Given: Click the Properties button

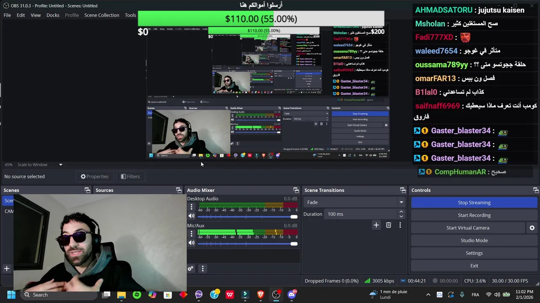Looking at the screenshot, I should [x=94, y=176].
